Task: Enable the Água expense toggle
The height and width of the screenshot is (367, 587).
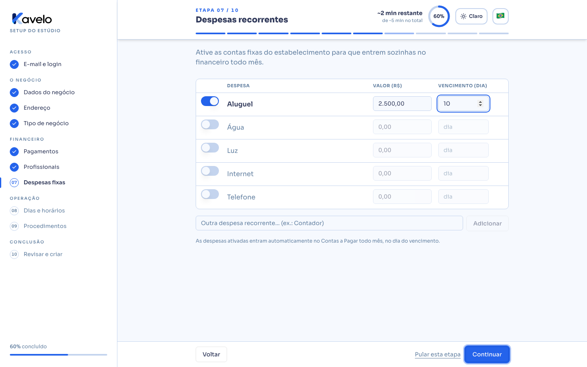Action: 210,124
